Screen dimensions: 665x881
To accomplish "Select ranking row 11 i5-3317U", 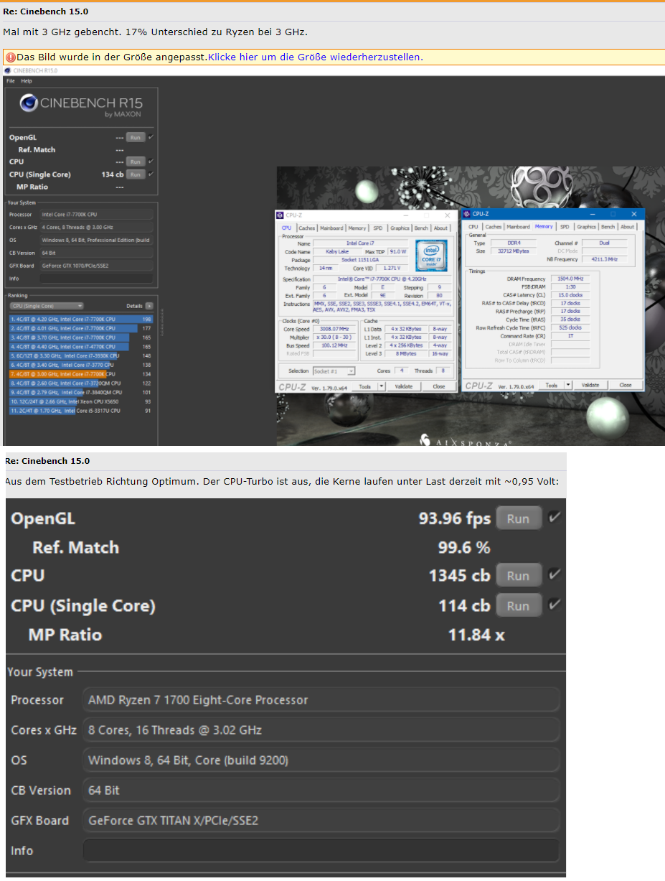I will tap(81, 411).
